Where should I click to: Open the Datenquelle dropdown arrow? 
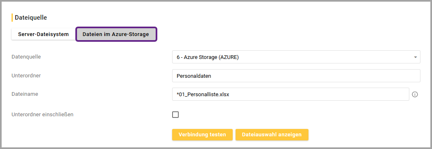click(415, 57)
